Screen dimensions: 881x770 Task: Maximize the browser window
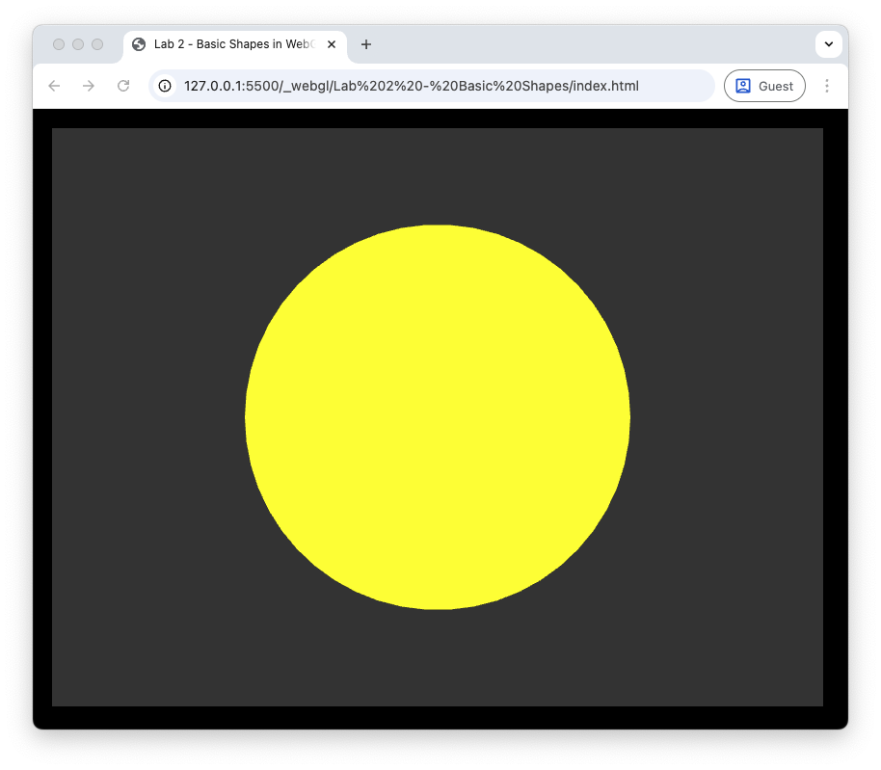point(97,44)
